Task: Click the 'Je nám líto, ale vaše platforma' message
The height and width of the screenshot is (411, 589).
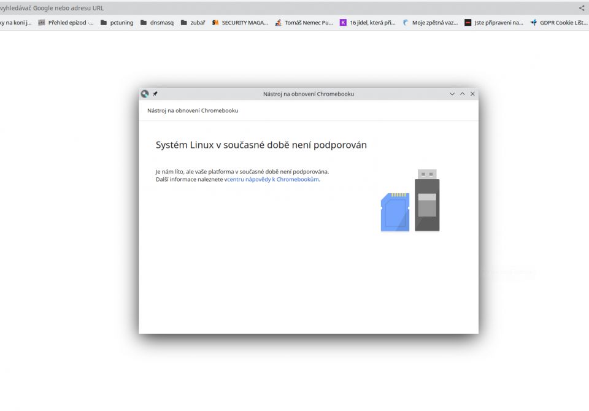Action: (242, 172)
